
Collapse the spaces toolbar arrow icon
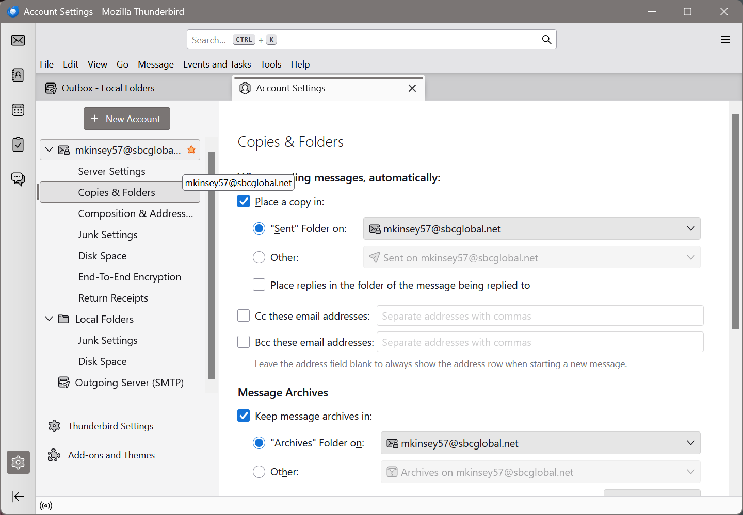click(x=18, y=496)
